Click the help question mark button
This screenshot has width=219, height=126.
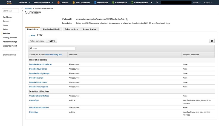(212, 41)
